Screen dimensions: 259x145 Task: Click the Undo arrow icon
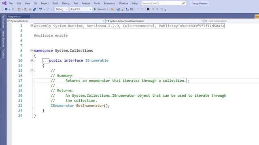coord(40,9)
